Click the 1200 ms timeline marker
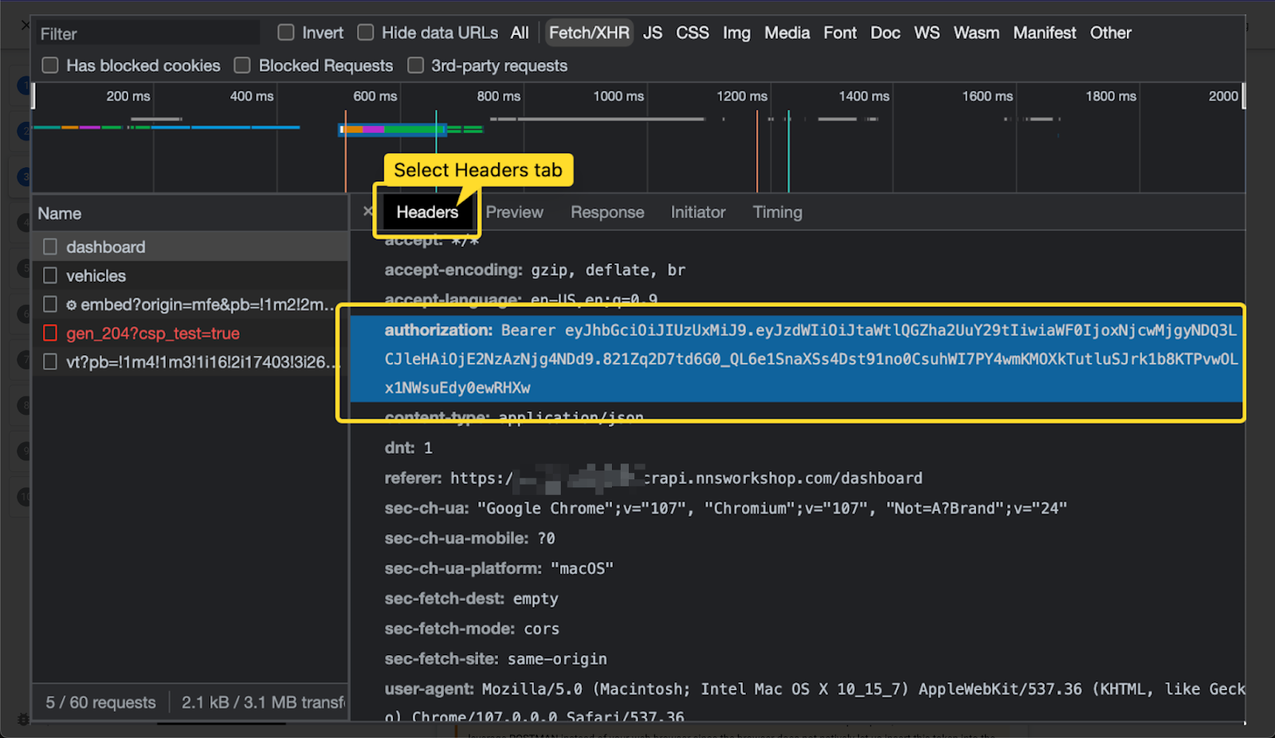Image resolution: width=1275 pixels, height=738 pixels. pyautogui.click(x=742, y=96)
